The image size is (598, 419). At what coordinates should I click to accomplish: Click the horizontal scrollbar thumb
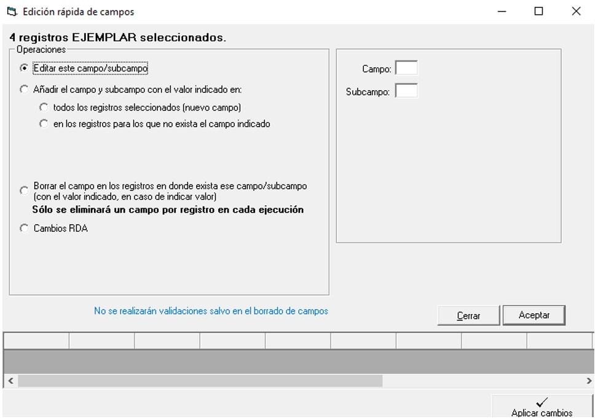pos(200,380)
